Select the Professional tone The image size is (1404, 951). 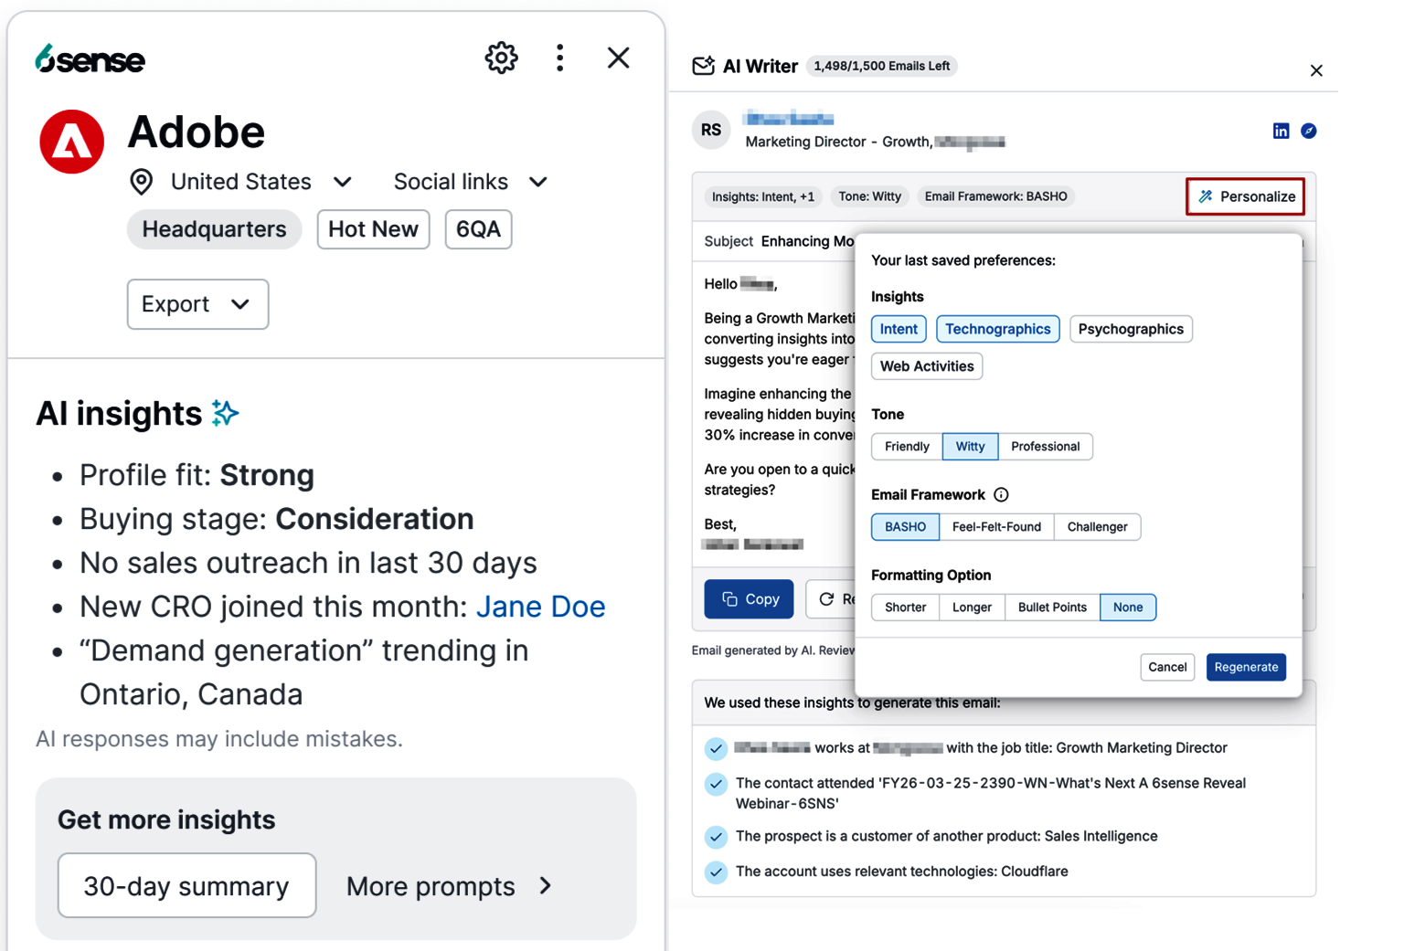pos(1045,447)
